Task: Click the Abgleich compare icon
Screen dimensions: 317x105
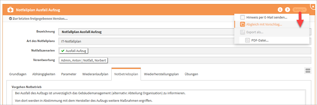Action: click(243, 24)
